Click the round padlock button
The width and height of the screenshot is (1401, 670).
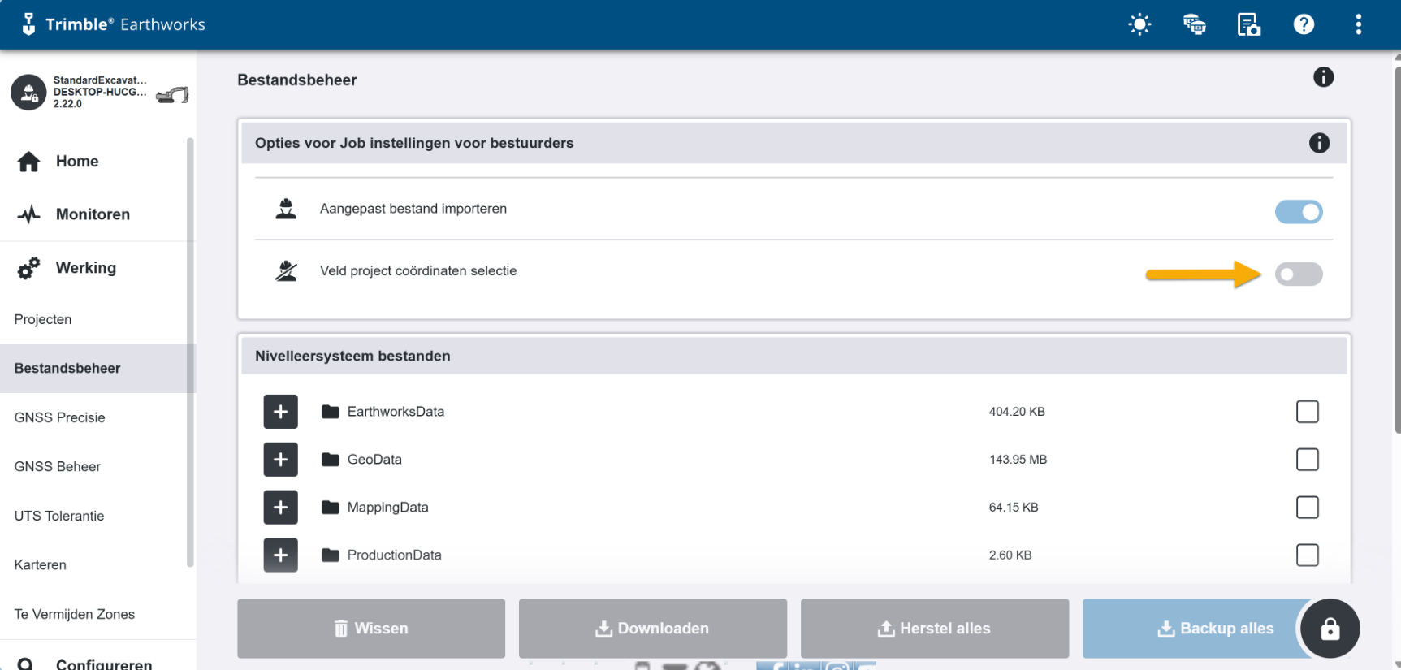[1330, 629]
